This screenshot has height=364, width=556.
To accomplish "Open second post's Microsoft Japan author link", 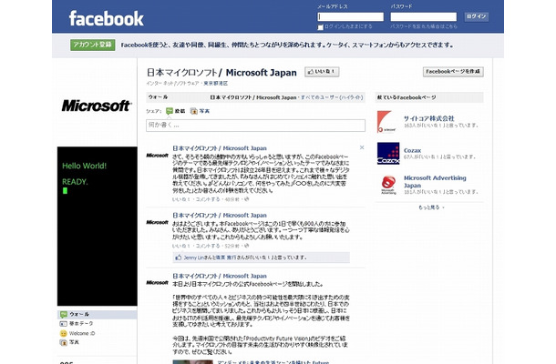I will coord(220,216).
